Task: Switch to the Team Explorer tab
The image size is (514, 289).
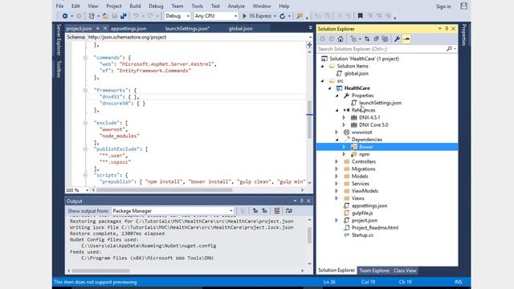Action: click(374, 271)
